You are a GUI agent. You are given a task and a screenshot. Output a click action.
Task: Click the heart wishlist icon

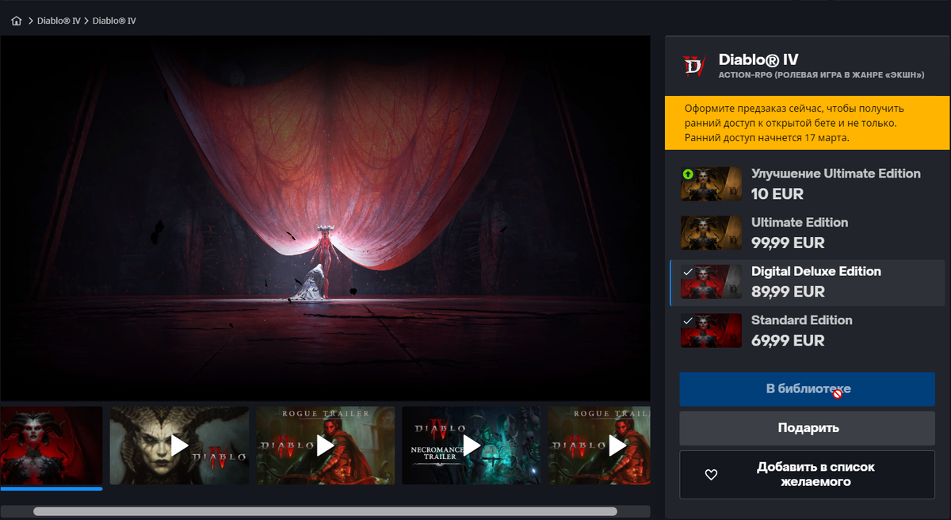point(711,475)
